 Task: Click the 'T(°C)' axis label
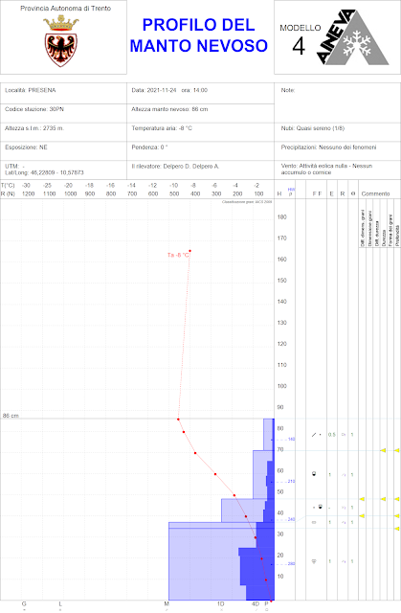[8, 185]
